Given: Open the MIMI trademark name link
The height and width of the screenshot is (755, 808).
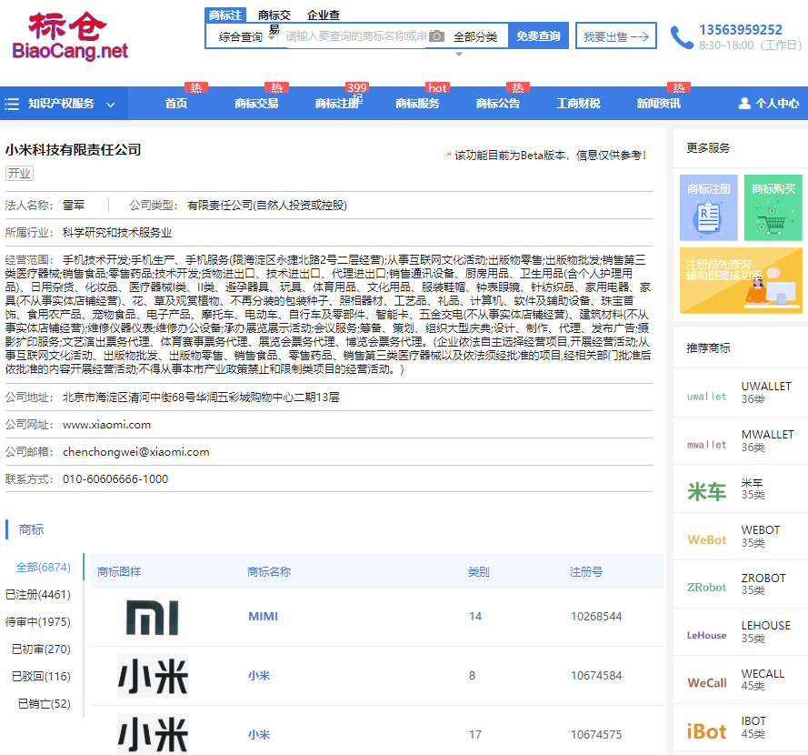Looking at the screenshot, I should pyautogui.click(x=263, y=616).
